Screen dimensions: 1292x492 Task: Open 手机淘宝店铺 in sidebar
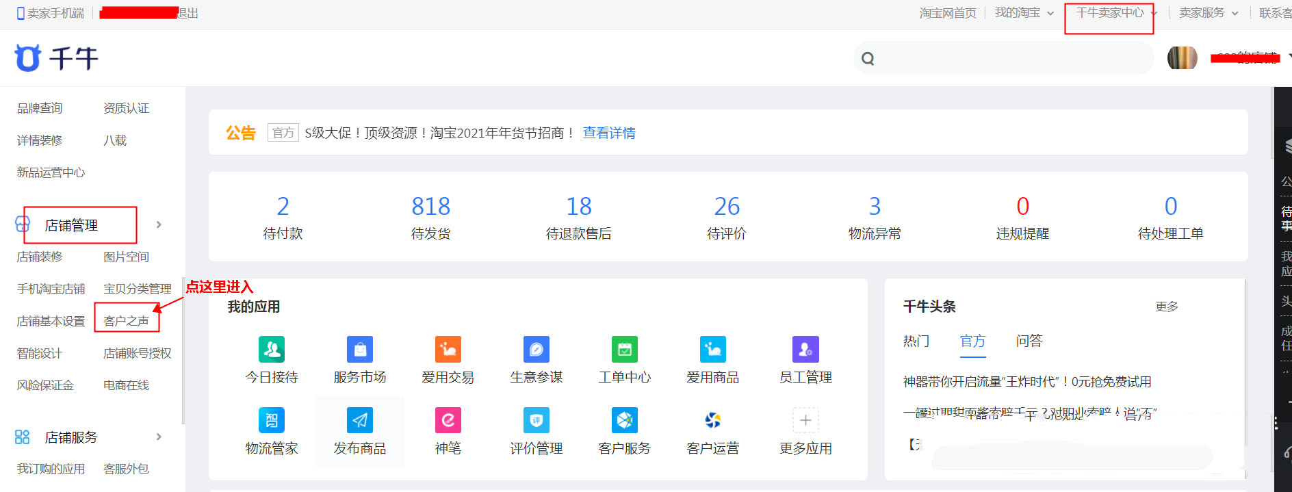pyautogui.click(x=51, y=289)
